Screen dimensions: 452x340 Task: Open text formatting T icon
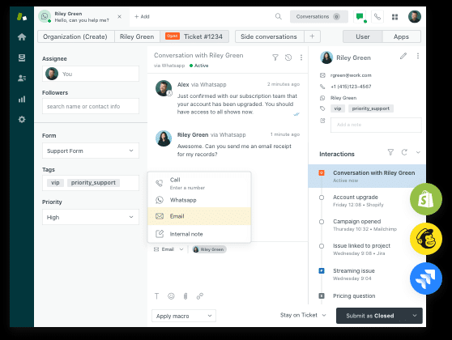pos(156,296)
